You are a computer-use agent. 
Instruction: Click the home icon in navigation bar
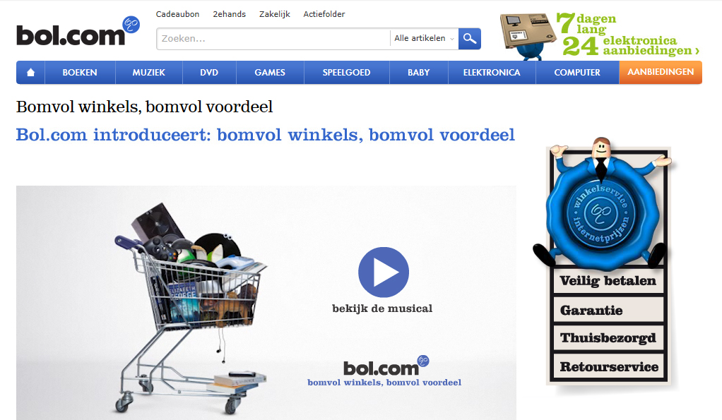(30, 72)
